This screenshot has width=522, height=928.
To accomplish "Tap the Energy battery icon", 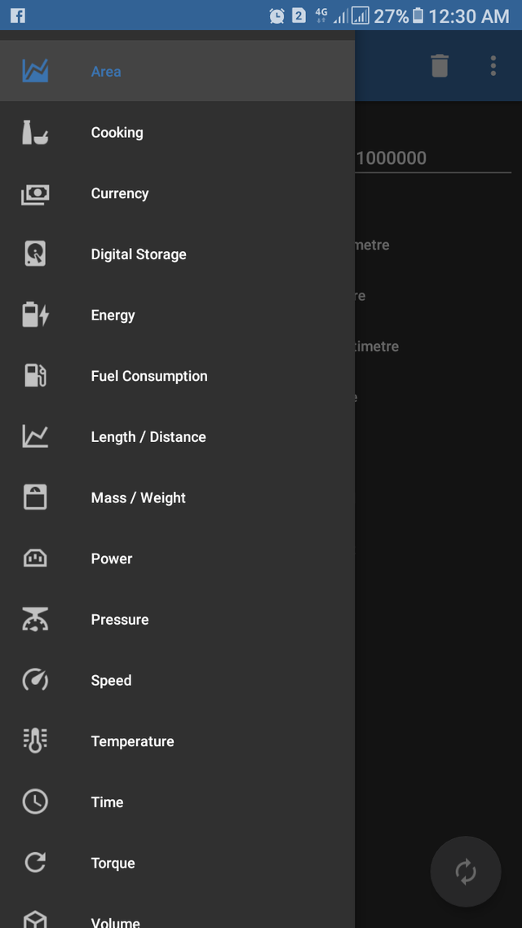I will 35,315.
